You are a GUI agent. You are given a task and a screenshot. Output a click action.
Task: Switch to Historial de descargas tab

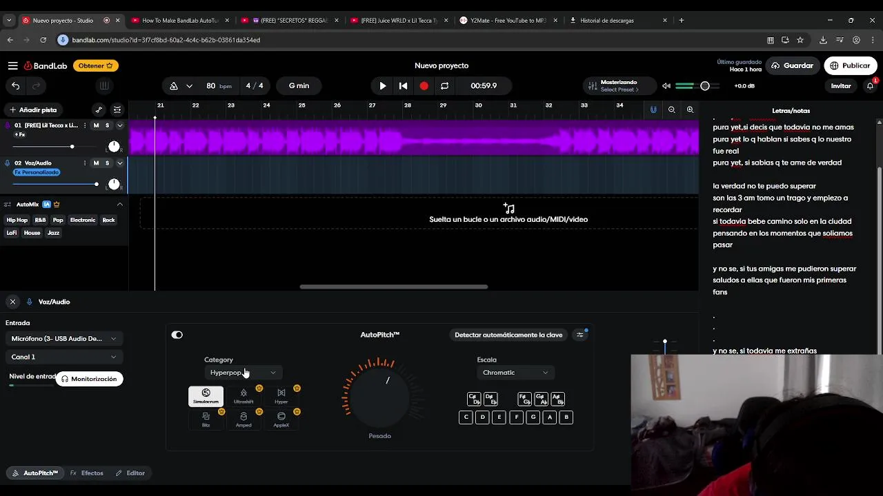click(x=618, y=20)
